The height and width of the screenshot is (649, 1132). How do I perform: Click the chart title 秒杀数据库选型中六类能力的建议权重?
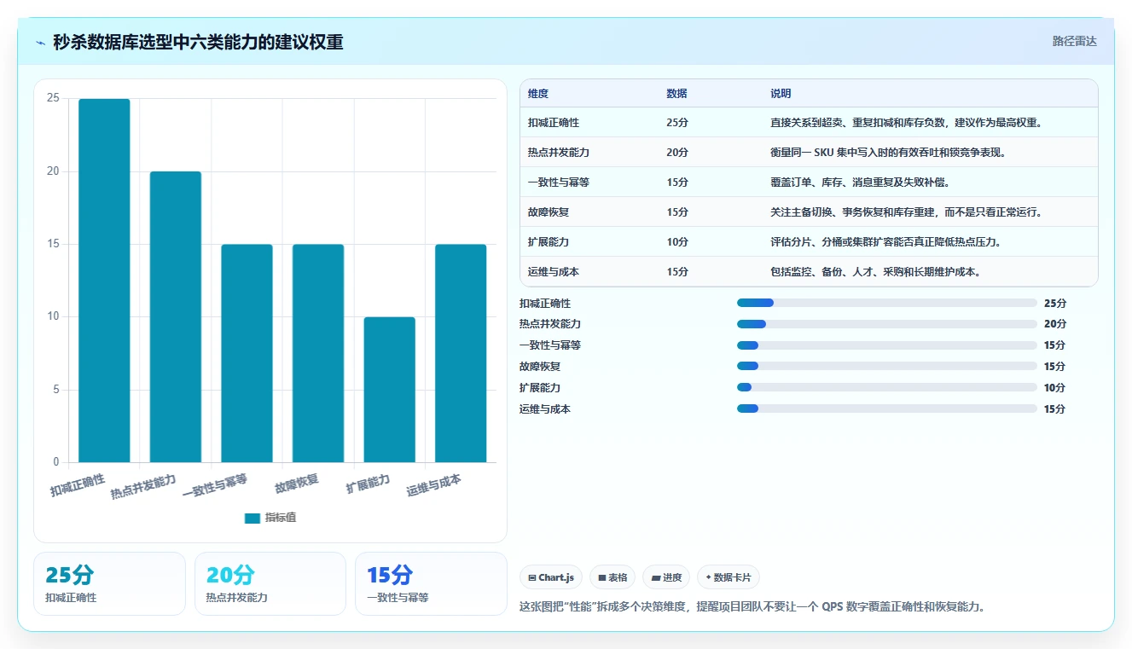click(198, 43)
